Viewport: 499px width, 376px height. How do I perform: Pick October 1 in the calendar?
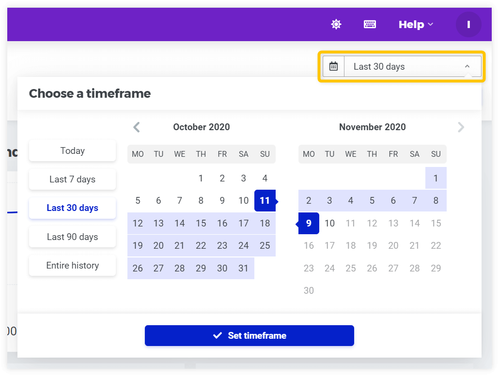coord(201,178)
